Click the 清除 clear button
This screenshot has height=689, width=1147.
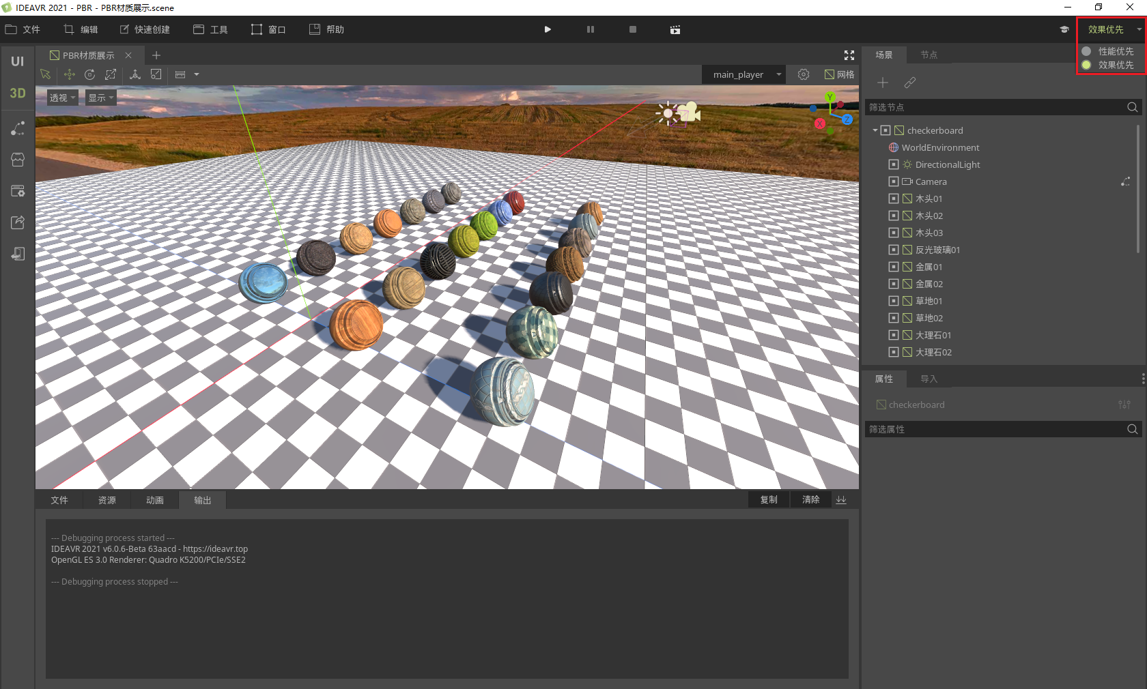click(x=811, y=499)
